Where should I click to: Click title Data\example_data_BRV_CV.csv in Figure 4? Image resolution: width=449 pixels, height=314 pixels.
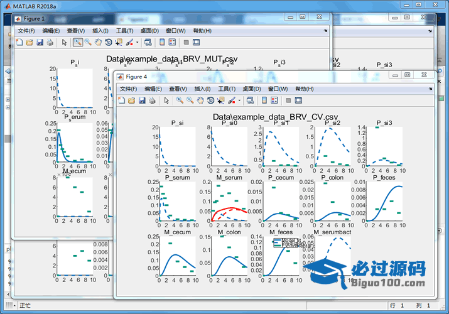275,117
